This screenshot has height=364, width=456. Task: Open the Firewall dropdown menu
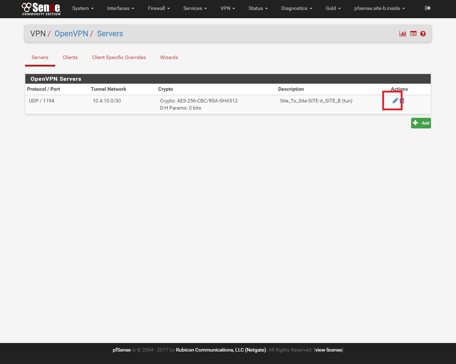click(x=159, y=8)
